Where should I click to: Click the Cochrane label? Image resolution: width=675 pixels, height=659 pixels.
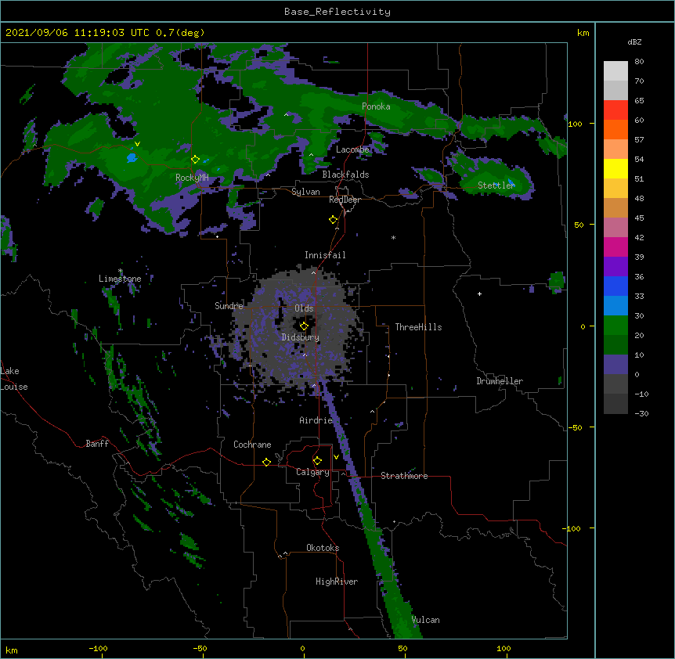click(x=252, y=445)
